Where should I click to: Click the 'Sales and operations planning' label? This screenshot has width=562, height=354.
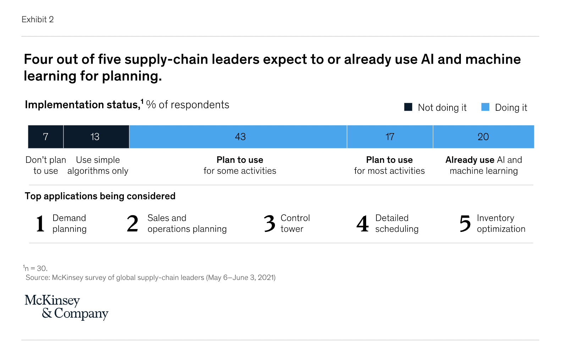point(187,223)
